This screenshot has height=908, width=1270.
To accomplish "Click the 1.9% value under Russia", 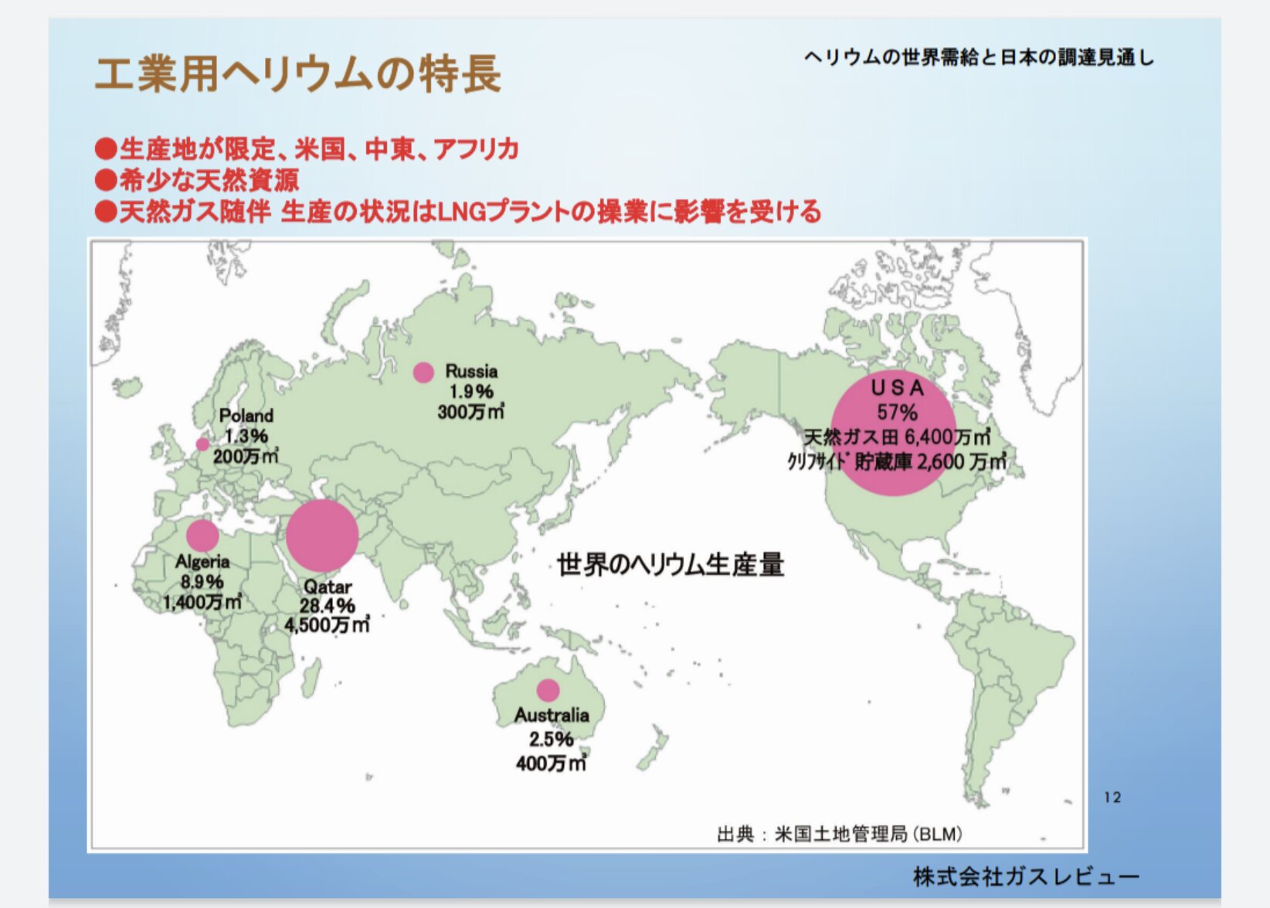I will (x=471, y=392).
